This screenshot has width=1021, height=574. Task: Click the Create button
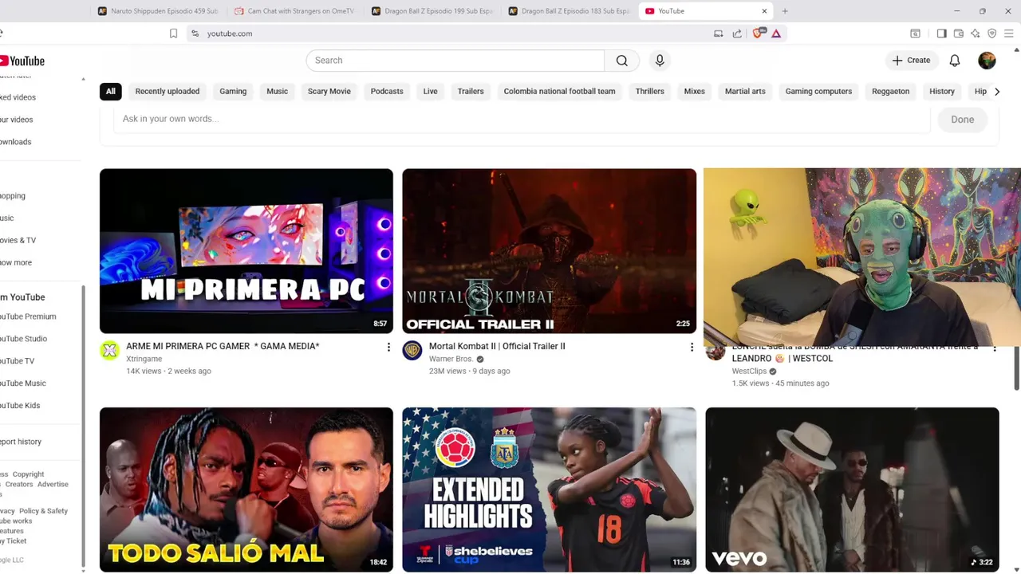click(x=911, y=61)
